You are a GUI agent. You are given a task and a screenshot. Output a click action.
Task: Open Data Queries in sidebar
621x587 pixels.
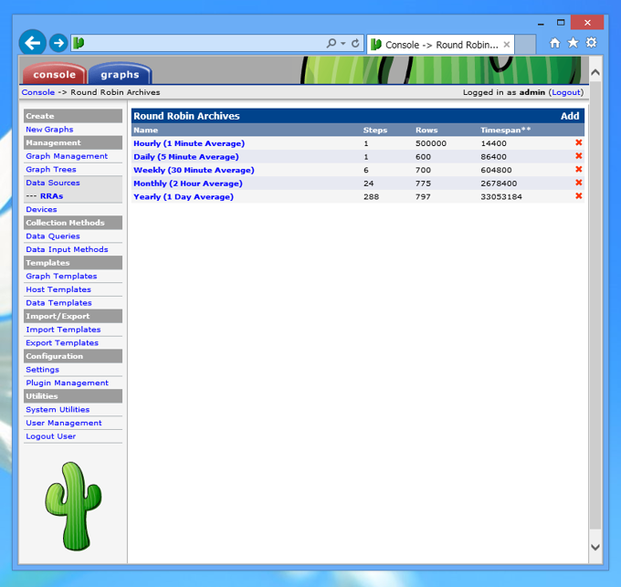[x=53, y=236]
